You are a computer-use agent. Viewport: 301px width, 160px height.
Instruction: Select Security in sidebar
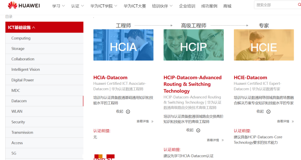click(44, 122)
